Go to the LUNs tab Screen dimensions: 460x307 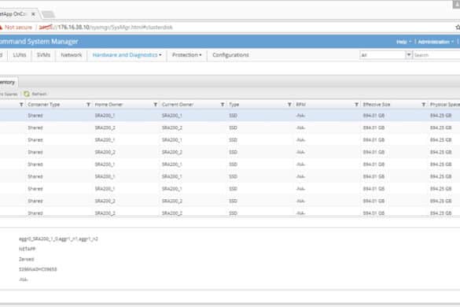pos(20,55)
